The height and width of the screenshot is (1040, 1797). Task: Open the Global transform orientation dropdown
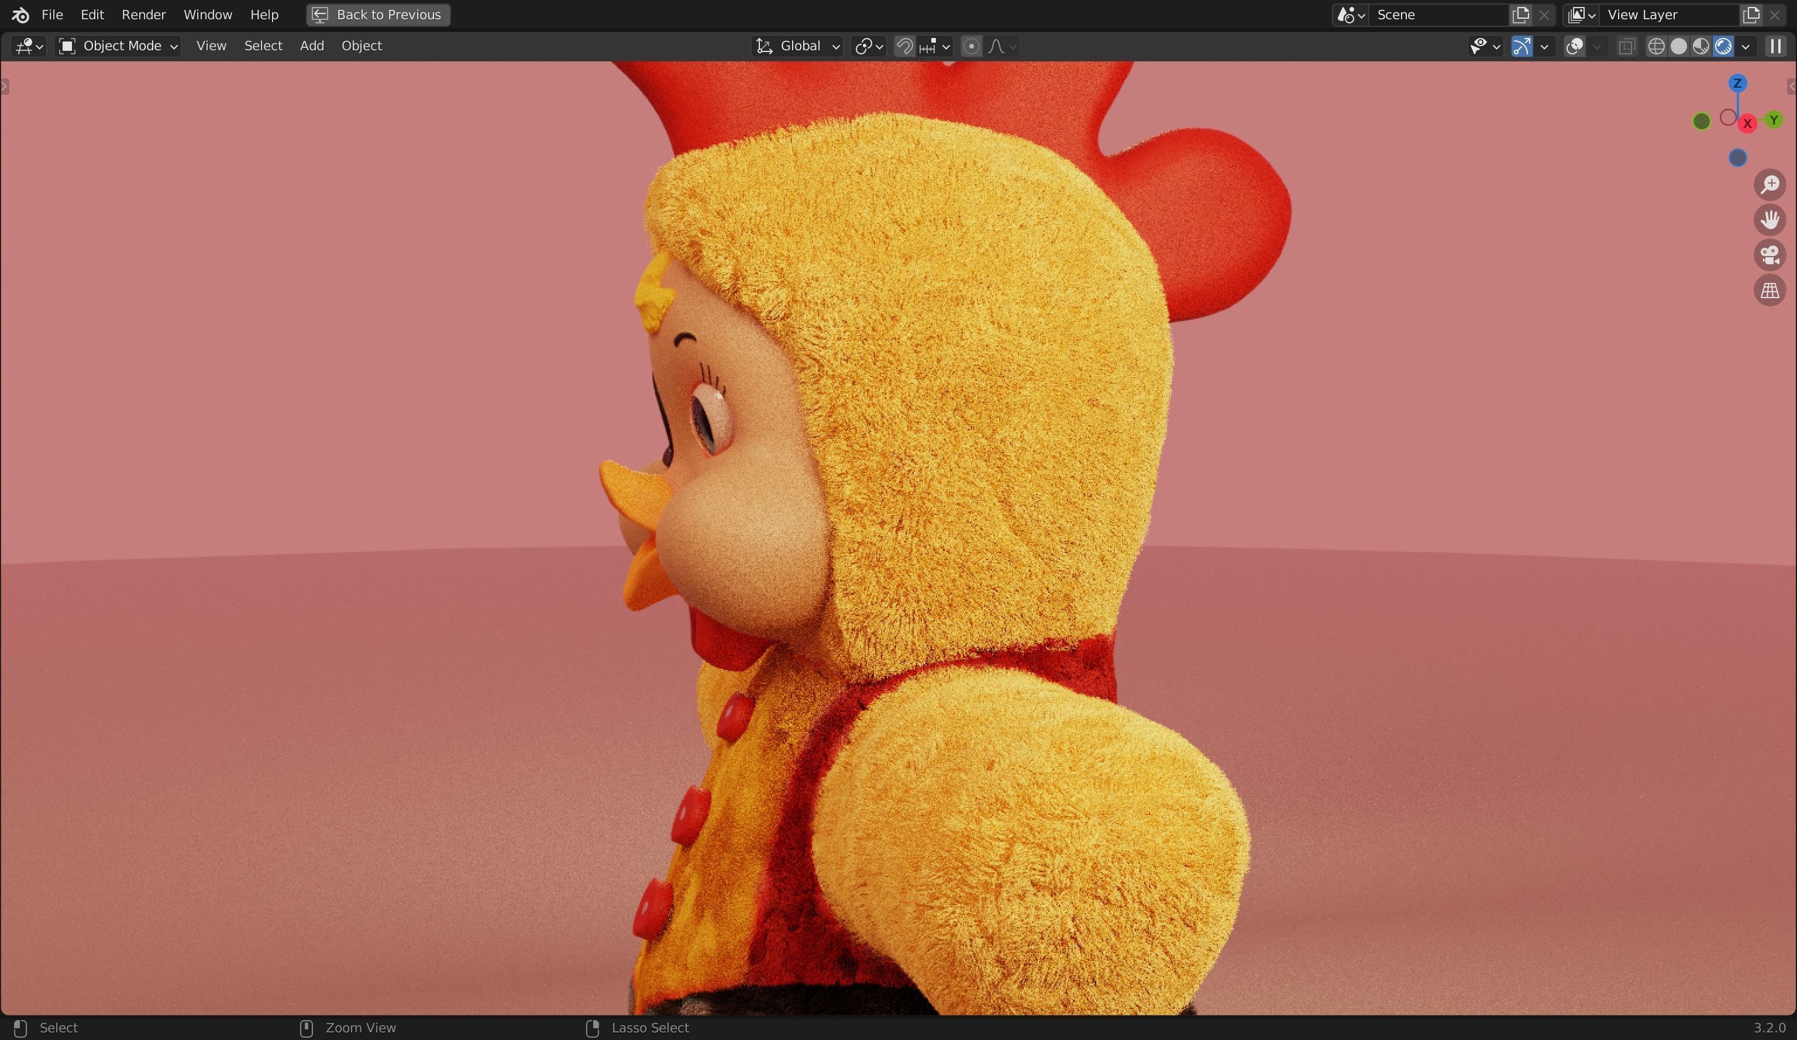pyautogui.click(x=798, y=46)
